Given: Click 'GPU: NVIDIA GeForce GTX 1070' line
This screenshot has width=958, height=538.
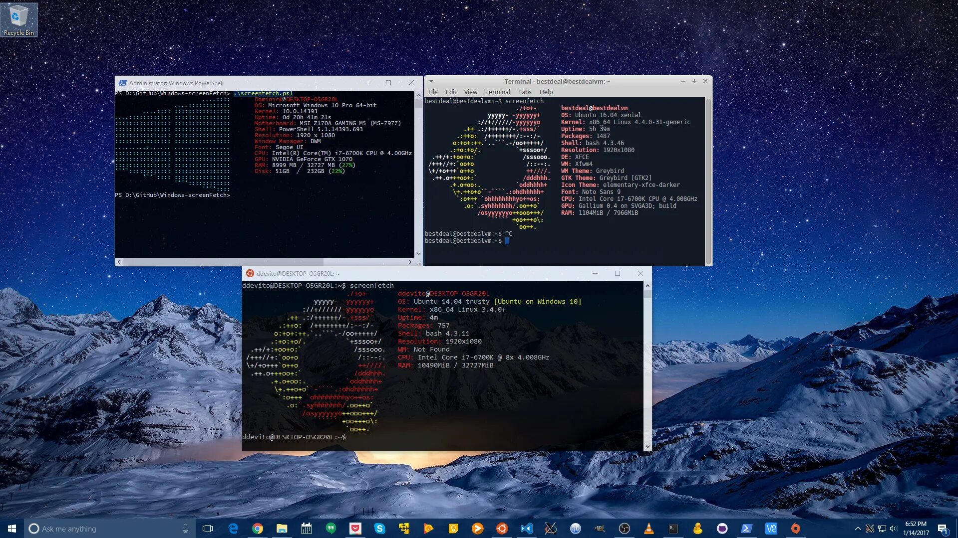Looking at the screenshot, I should click(304, 159).
